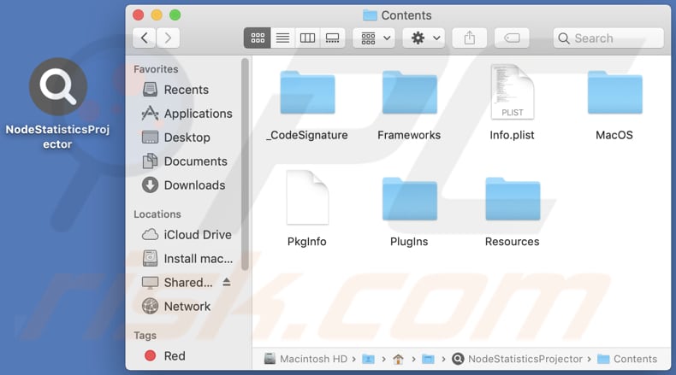Click the Contents item in path bar
This screenshot has width=676, height=375.
click(627, 359)
